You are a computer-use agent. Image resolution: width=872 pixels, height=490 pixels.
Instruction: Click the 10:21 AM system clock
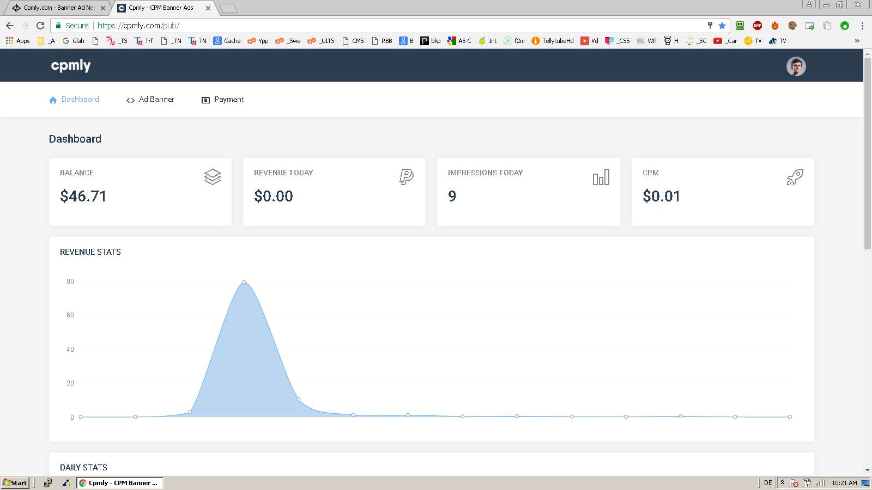point(844,483)
